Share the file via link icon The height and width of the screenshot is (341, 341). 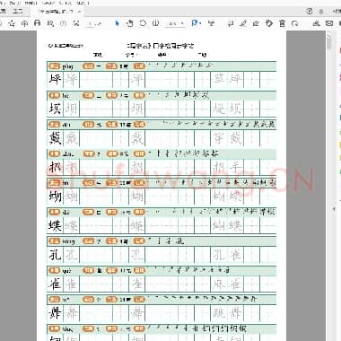[x=316, y=23]
